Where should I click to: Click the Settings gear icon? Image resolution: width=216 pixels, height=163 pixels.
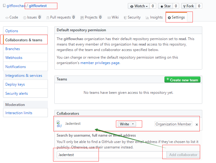(x=169, y=18)
